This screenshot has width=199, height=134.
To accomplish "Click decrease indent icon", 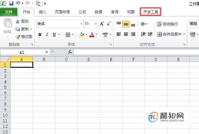I will 143,34.
